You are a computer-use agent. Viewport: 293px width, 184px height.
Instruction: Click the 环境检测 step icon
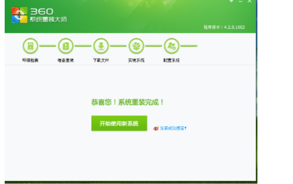pos(30,46)
